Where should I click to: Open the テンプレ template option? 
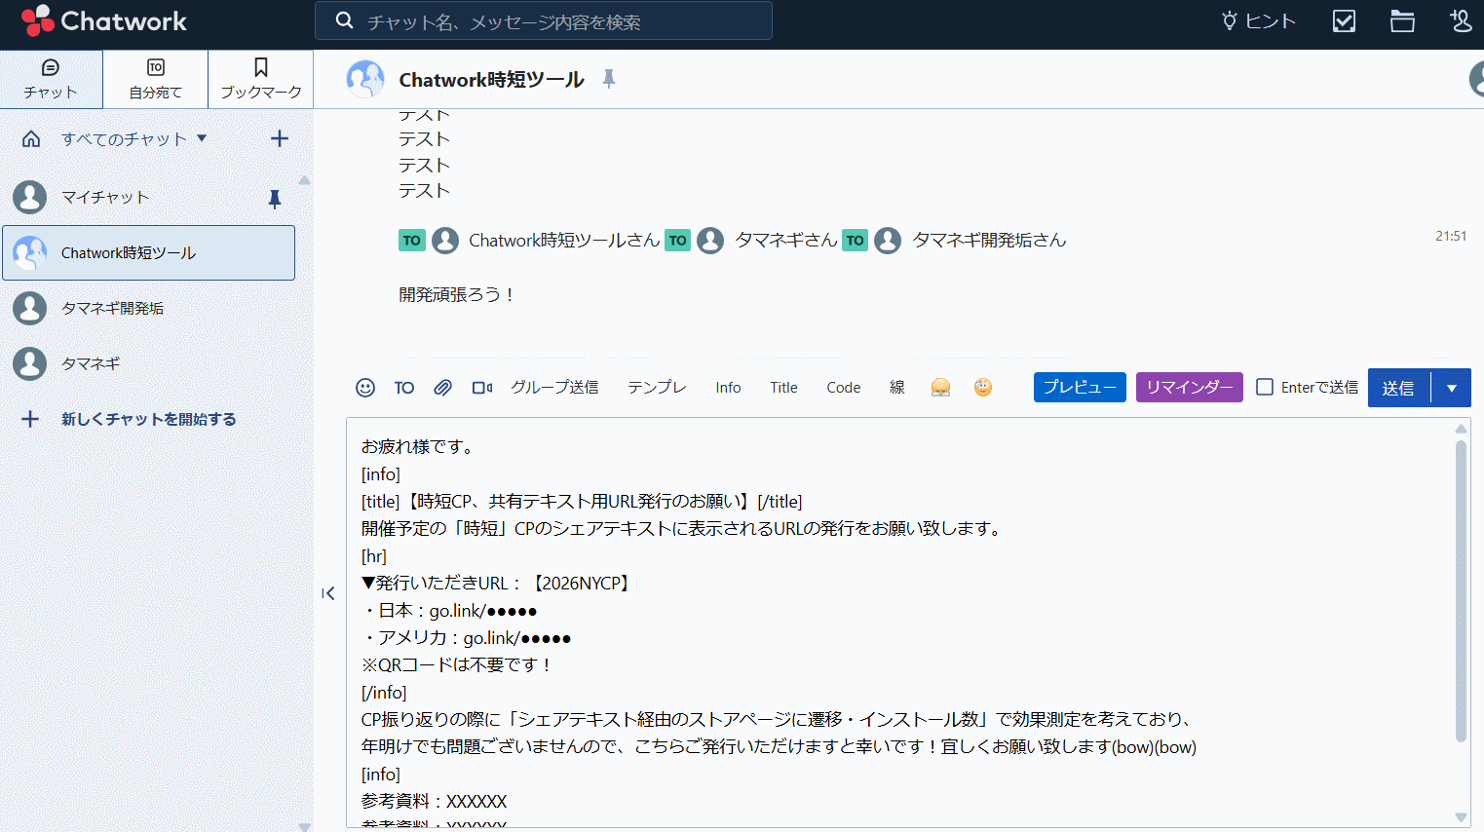point(657,388)
